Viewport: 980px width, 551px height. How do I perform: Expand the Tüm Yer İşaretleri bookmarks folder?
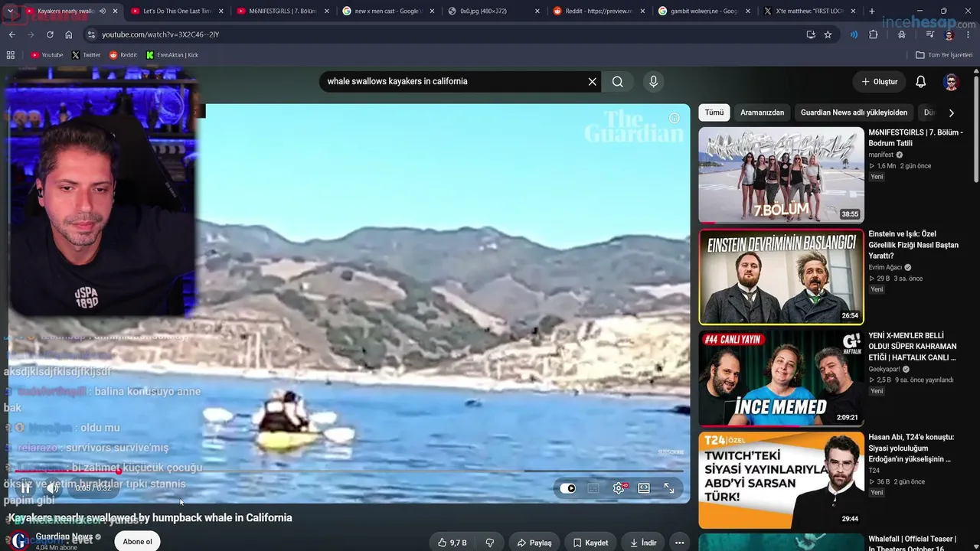pyautogui.click(x=944, y=55)
